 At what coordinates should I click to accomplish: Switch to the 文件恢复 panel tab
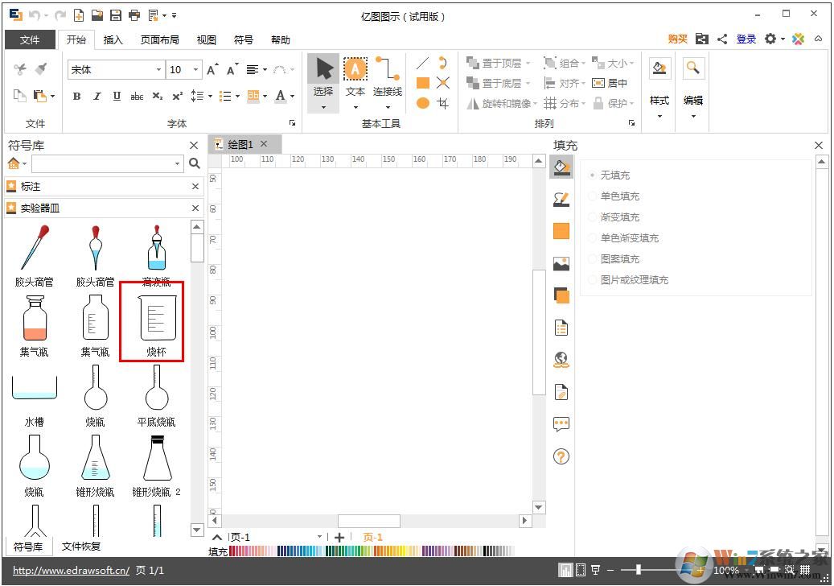tap(81, 547)
